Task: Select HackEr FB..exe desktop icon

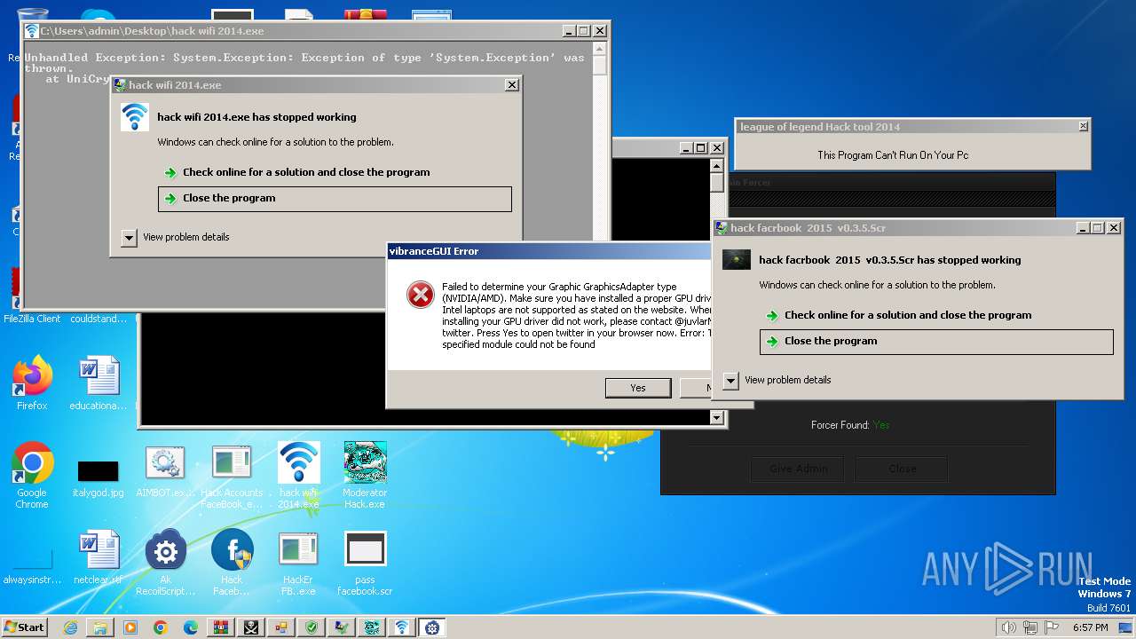Action: click(x=298, y=563)
